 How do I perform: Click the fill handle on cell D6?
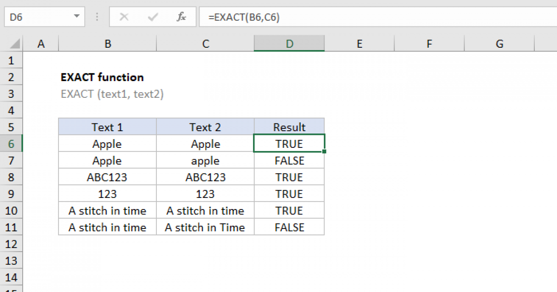pos(324,152)
